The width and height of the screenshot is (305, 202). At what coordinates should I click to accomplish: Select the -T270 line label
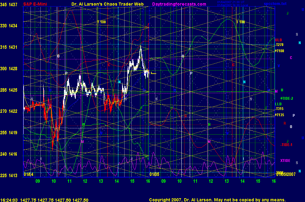tap(279, 45)
